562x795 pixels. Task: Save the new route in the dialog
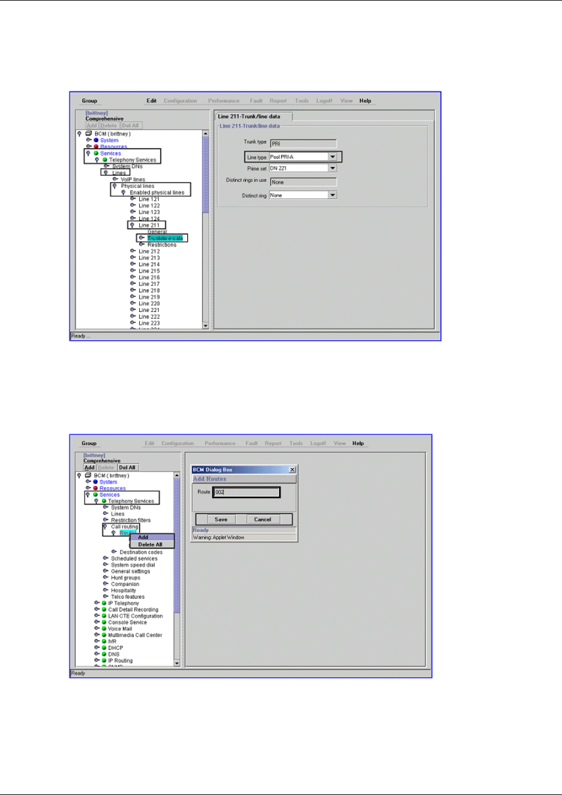click(x=221, y=520)
